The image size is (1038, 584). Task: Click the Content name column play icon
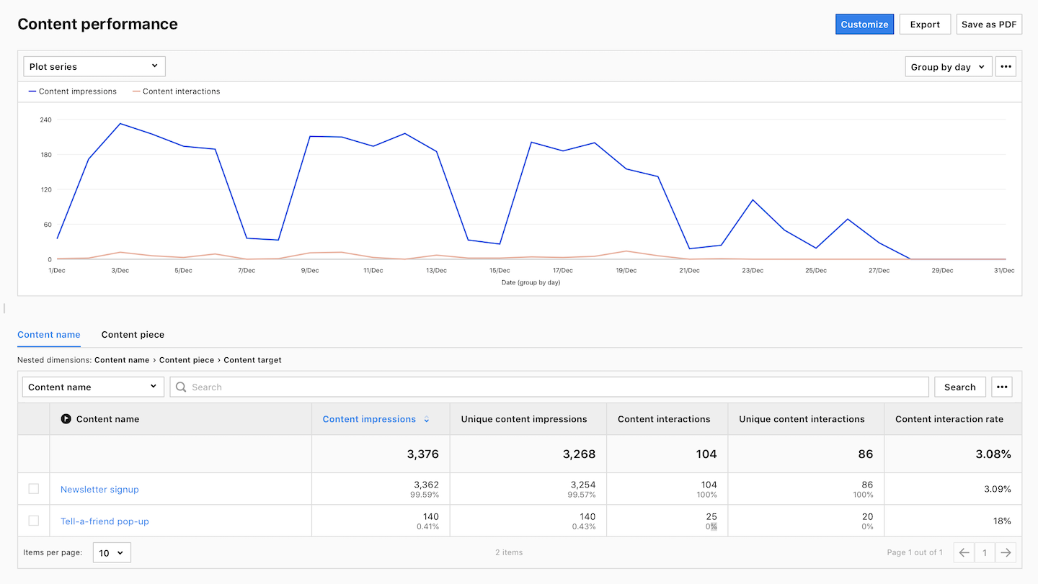66,419
